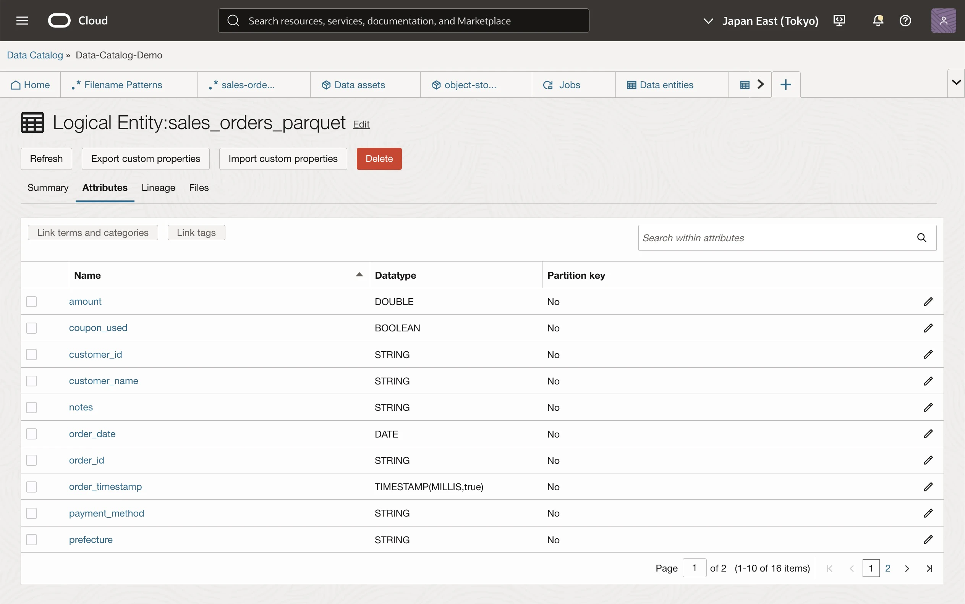Click the search magnifier in attributes search

click(921, 238)
